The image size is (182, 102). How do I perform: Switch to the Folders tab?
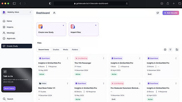pyautogui.click(x=75, y=50)
